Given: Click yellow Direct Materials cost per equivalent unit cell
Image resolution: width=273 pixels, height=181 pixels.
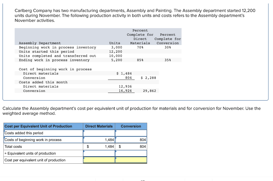Looking at the screenshot, I should [99, 160].
